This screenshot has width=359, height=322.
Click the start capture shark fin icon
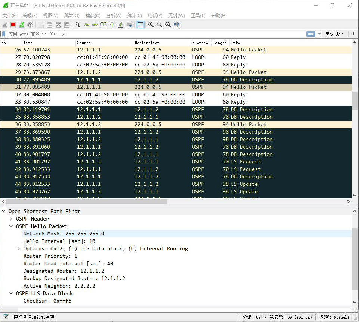click(4, 25)
